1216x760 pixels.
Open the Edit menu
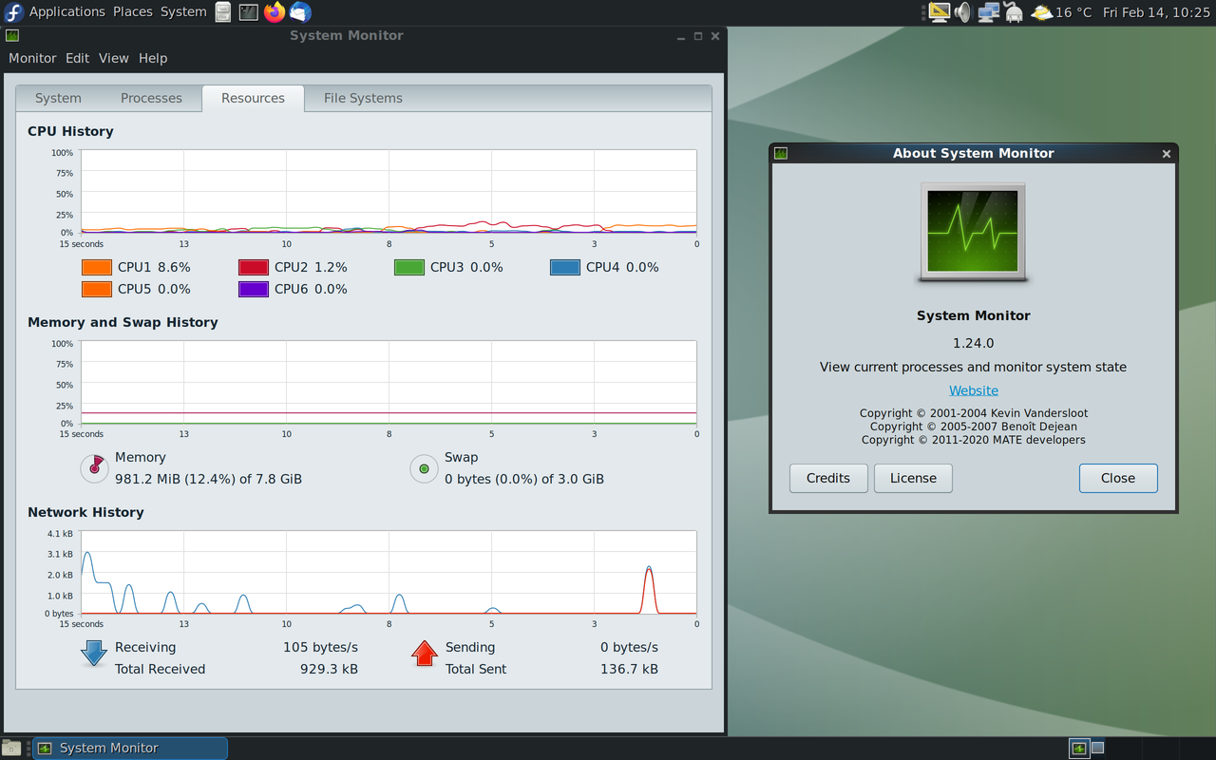pos(77,58)
